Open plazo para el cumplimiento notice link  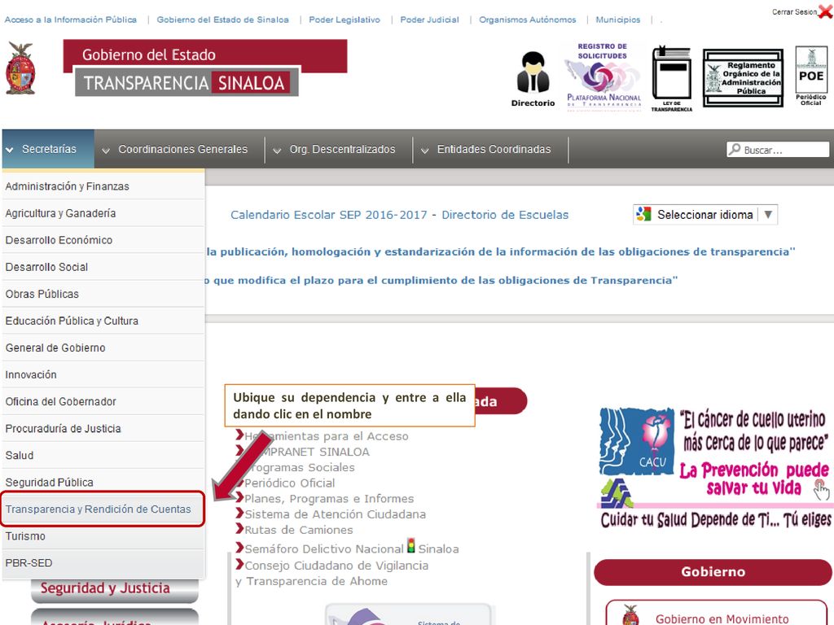tap(441, 280)
